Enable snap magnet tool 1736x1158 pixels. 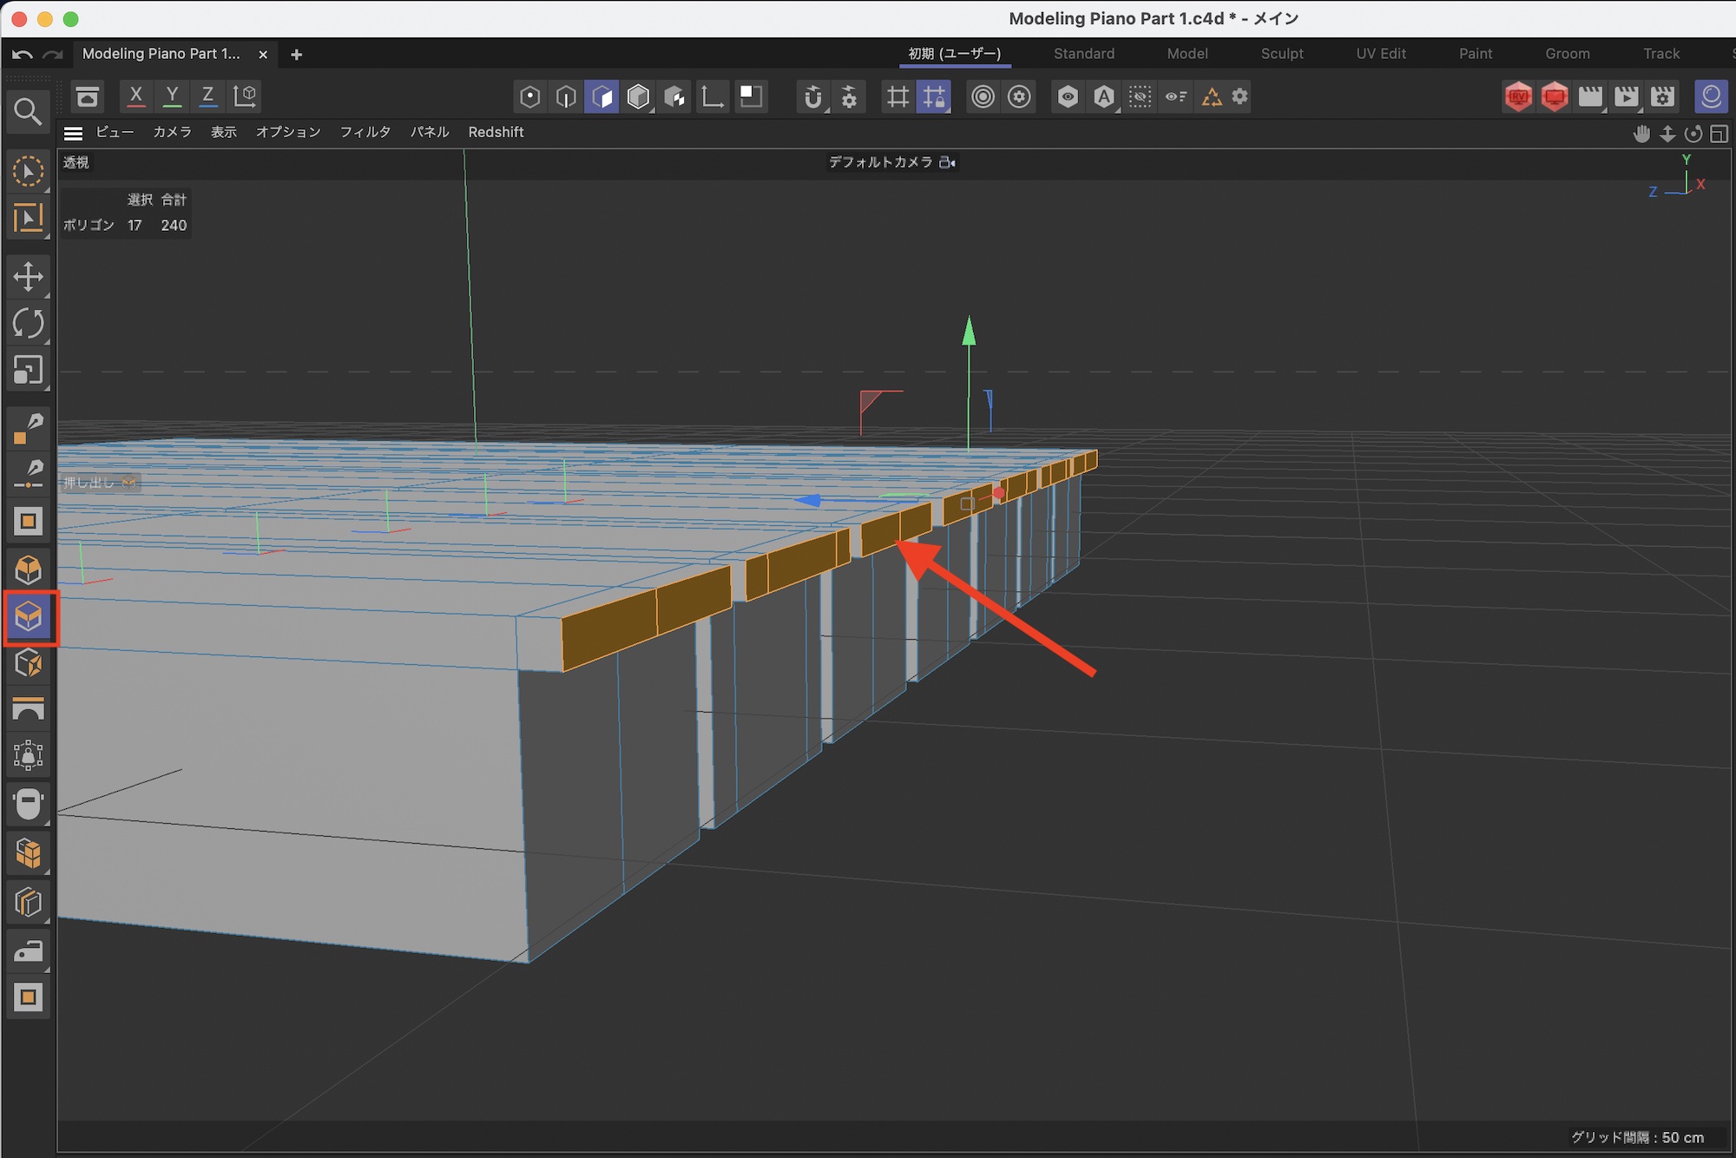point(812,96)
